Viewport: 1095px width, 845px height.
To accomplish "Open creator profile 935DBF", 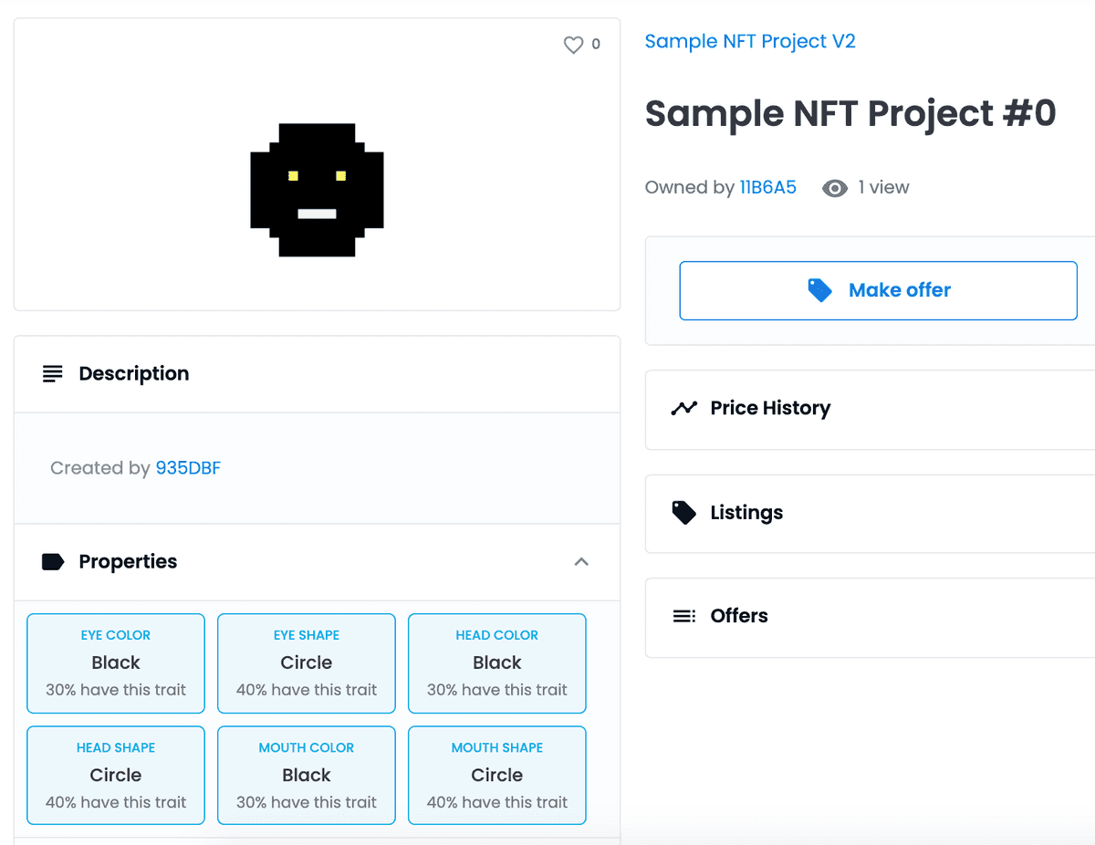I will click(x=188, y=467).
